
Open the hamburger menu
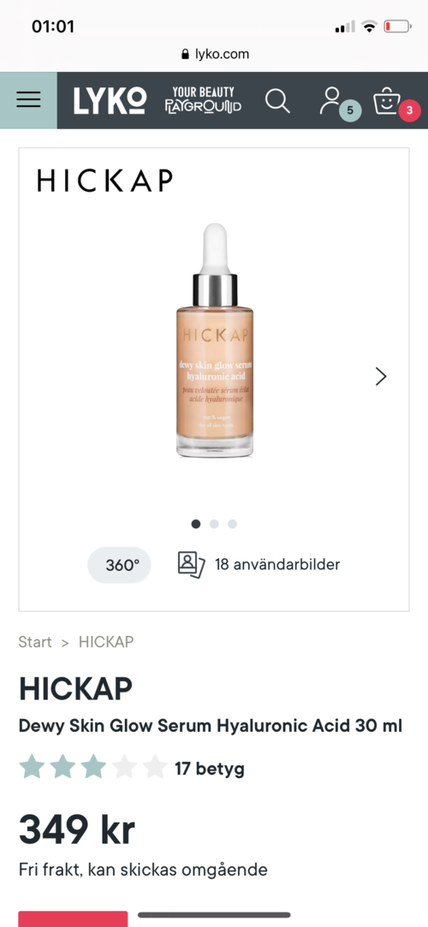coord(28,100)
